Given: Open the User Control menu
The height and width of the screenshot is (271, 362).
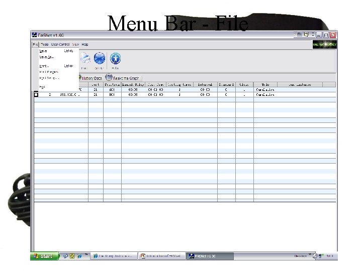Looking at the screenshot, I should (x=60, y=44).
